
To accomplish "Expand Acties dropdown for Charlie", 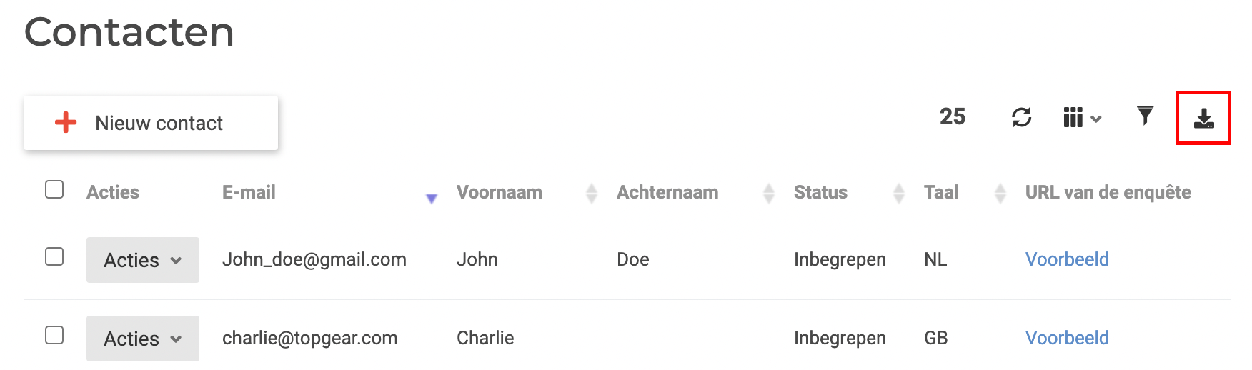I will (143, 339).
